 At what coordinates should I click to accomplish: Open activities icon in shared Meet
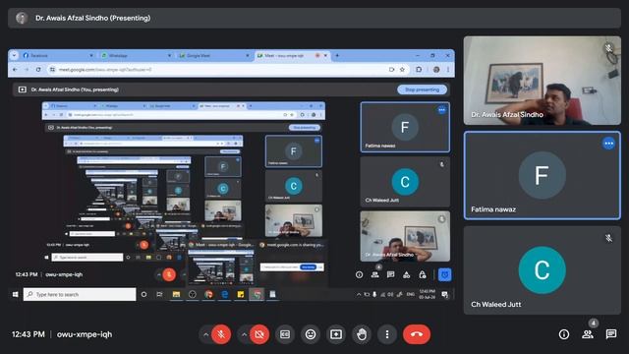(x=406, y=275)
